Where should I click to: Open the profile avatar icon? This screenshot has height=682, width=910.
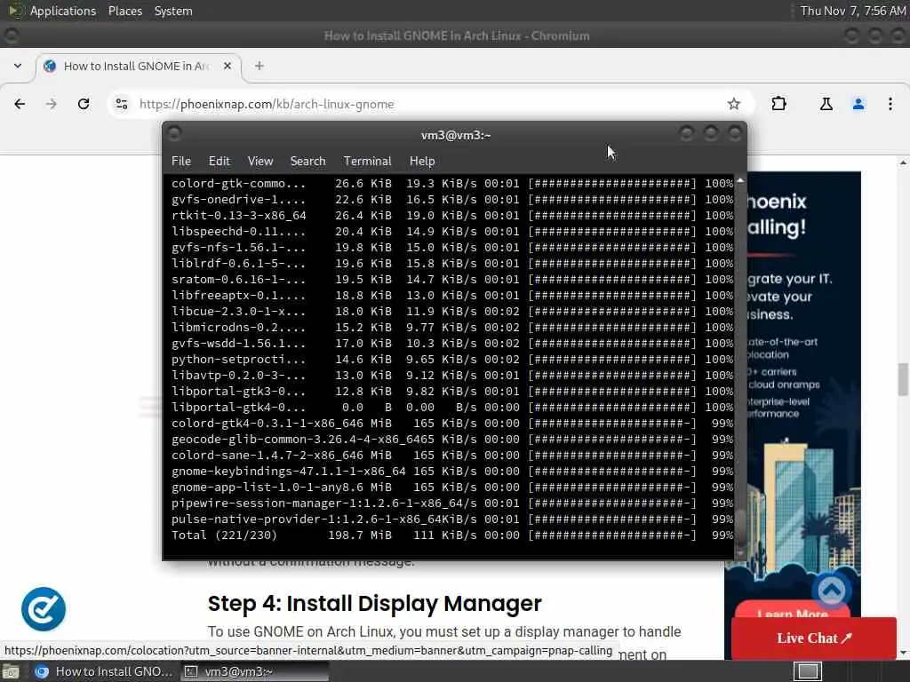pos(858,104)
